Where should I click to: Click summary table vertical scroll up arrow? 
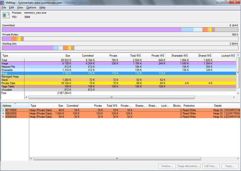click(x=238, y=55)
